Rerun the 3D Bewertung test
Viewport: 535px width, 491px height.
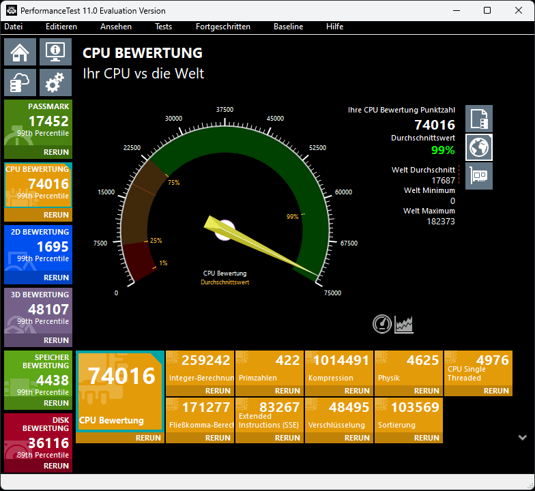coord(38,340)
